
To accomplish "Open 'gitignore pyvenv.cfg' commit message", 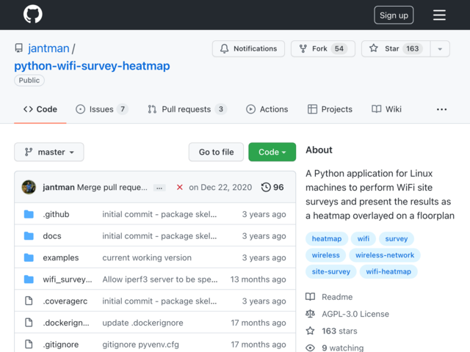I will [140, 345].
